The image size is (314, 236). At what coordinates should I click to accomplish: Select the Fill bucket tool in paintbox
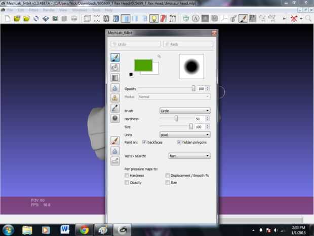[115, 68]
